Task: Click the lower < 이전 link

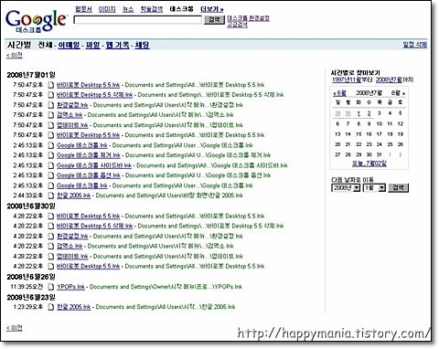Action: coord(15,328)
